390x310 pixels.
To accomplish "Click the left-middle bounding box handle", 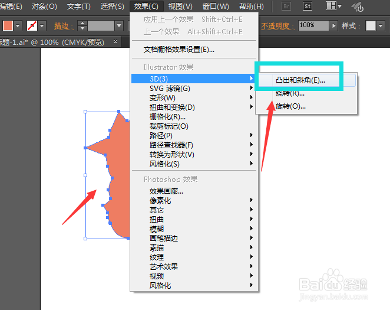I will (x=85, y=175).
